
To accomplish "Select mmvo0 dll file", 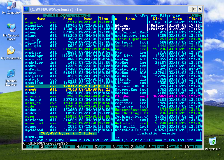I will coord(68,90).
